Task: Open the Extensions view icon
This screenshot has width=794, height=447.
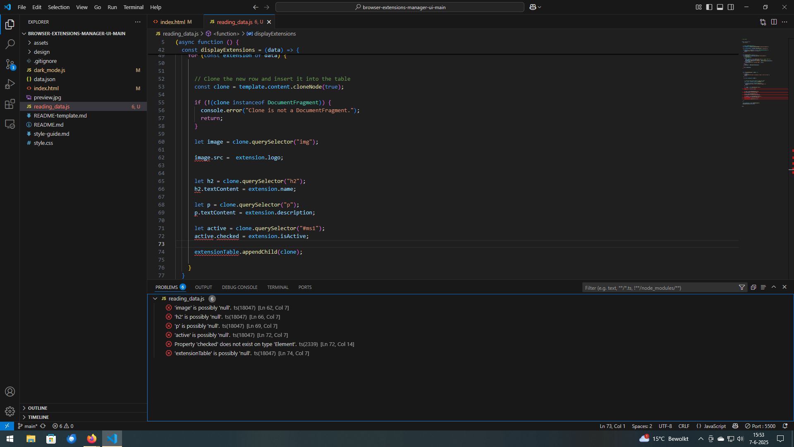Action: tap(10, 104)
